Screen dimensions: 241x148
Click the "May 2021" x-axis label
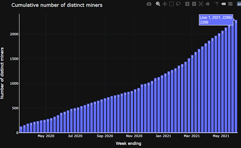(221, 136)
